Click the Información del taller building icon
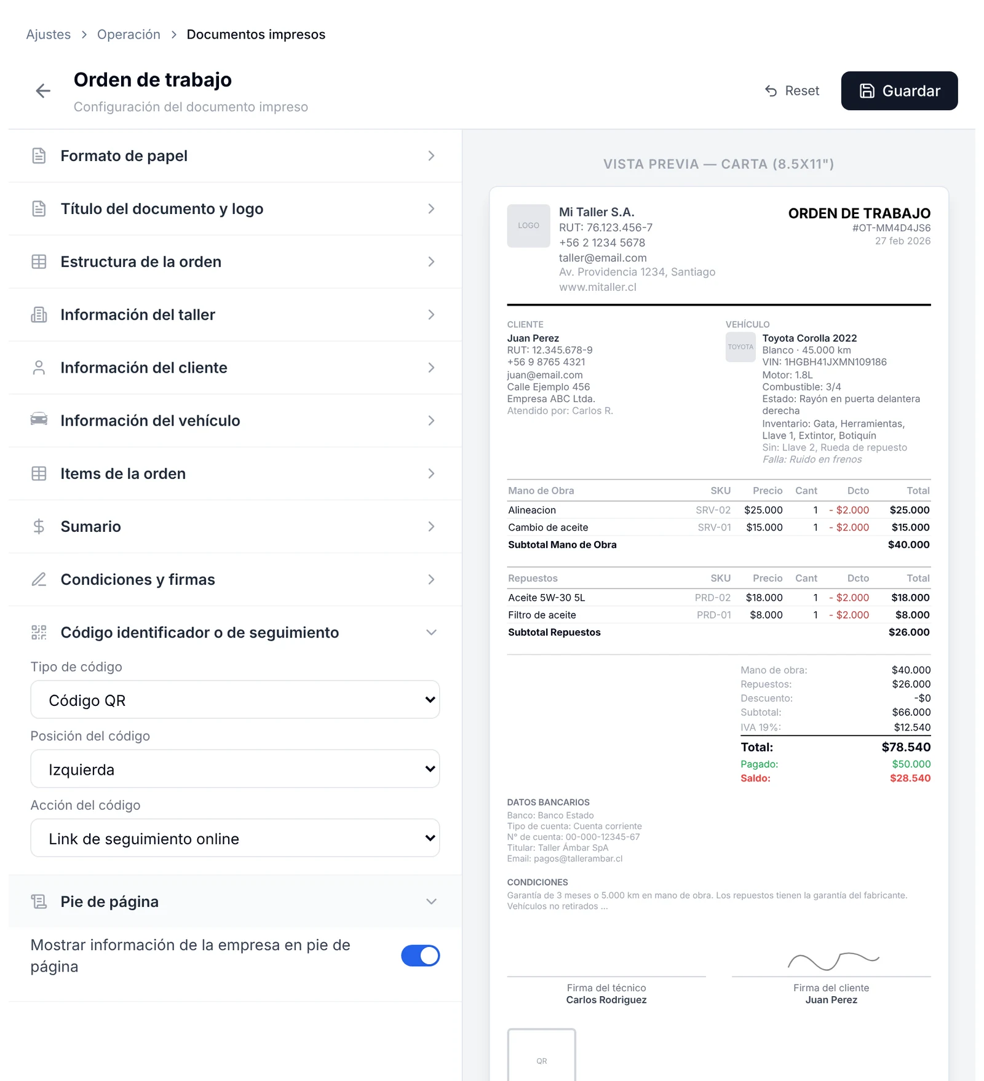984x1081 pixels. pyautogui.click(x=39, y=314)
